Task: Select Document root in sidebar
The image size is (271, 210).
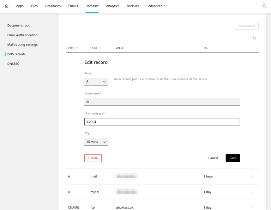Action: pyautogui.click(x=18, y=25)
